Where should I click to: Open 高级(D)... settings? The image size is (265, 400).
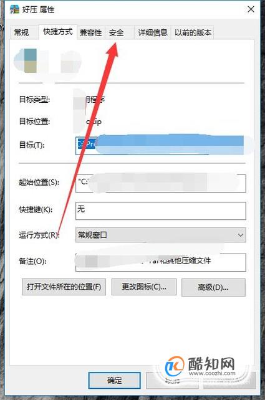tap(213, 287)
